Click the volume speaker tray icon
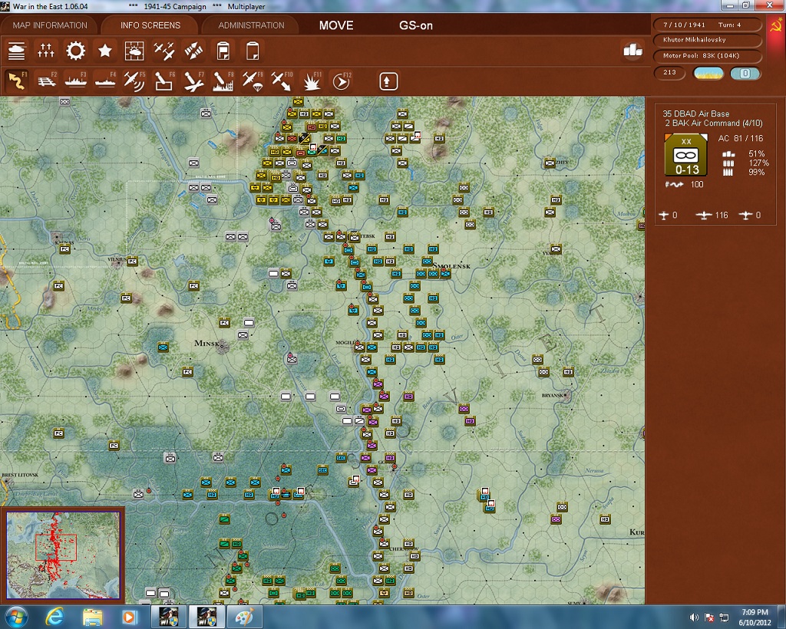786x629 pixels. pyautogui.click(x=694, y=617)
